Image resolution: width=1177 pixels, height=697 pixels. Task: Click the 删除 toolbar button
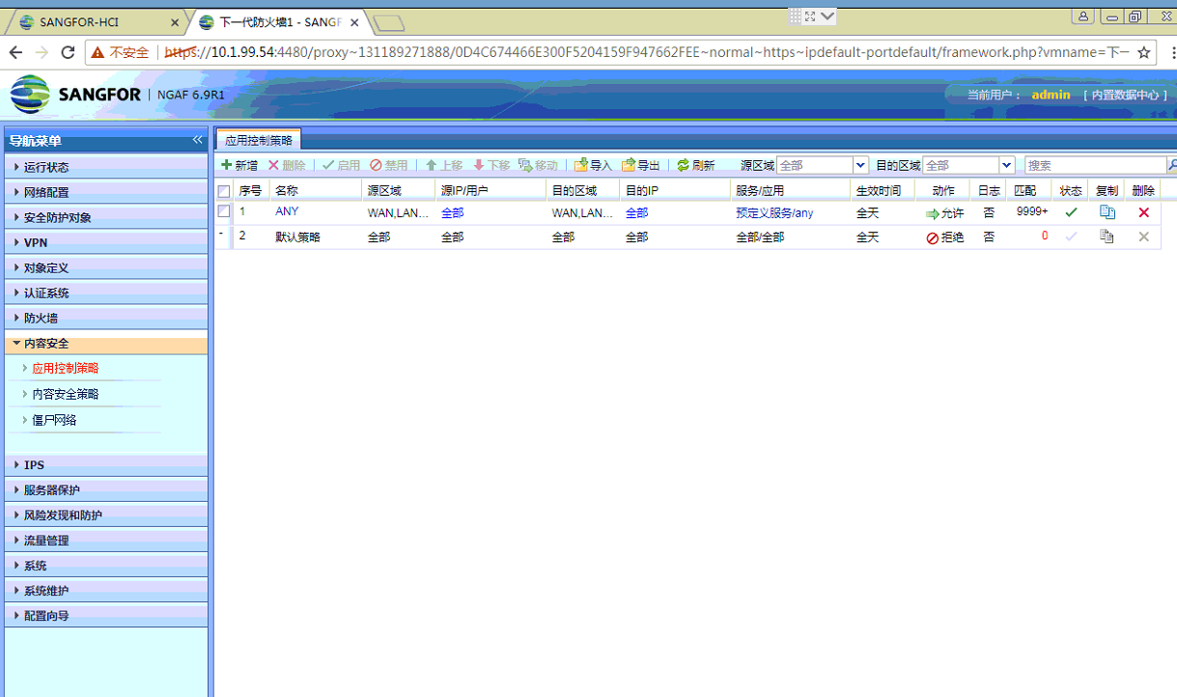tap(287, 165)
